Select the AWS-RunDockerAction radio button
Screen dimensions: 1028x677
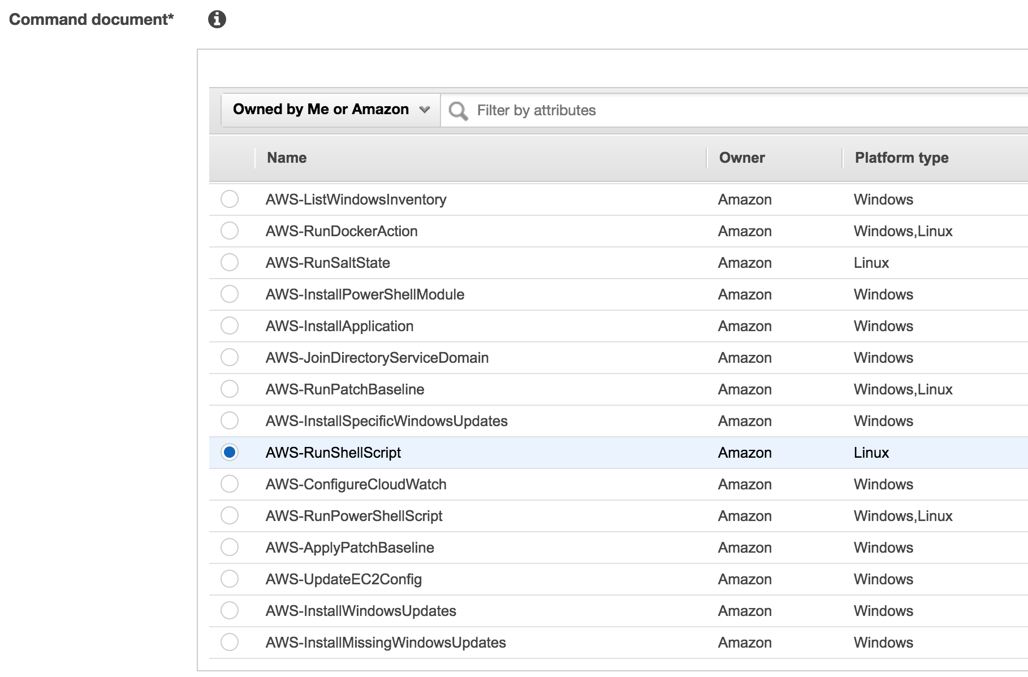click(x=230, y=231)
